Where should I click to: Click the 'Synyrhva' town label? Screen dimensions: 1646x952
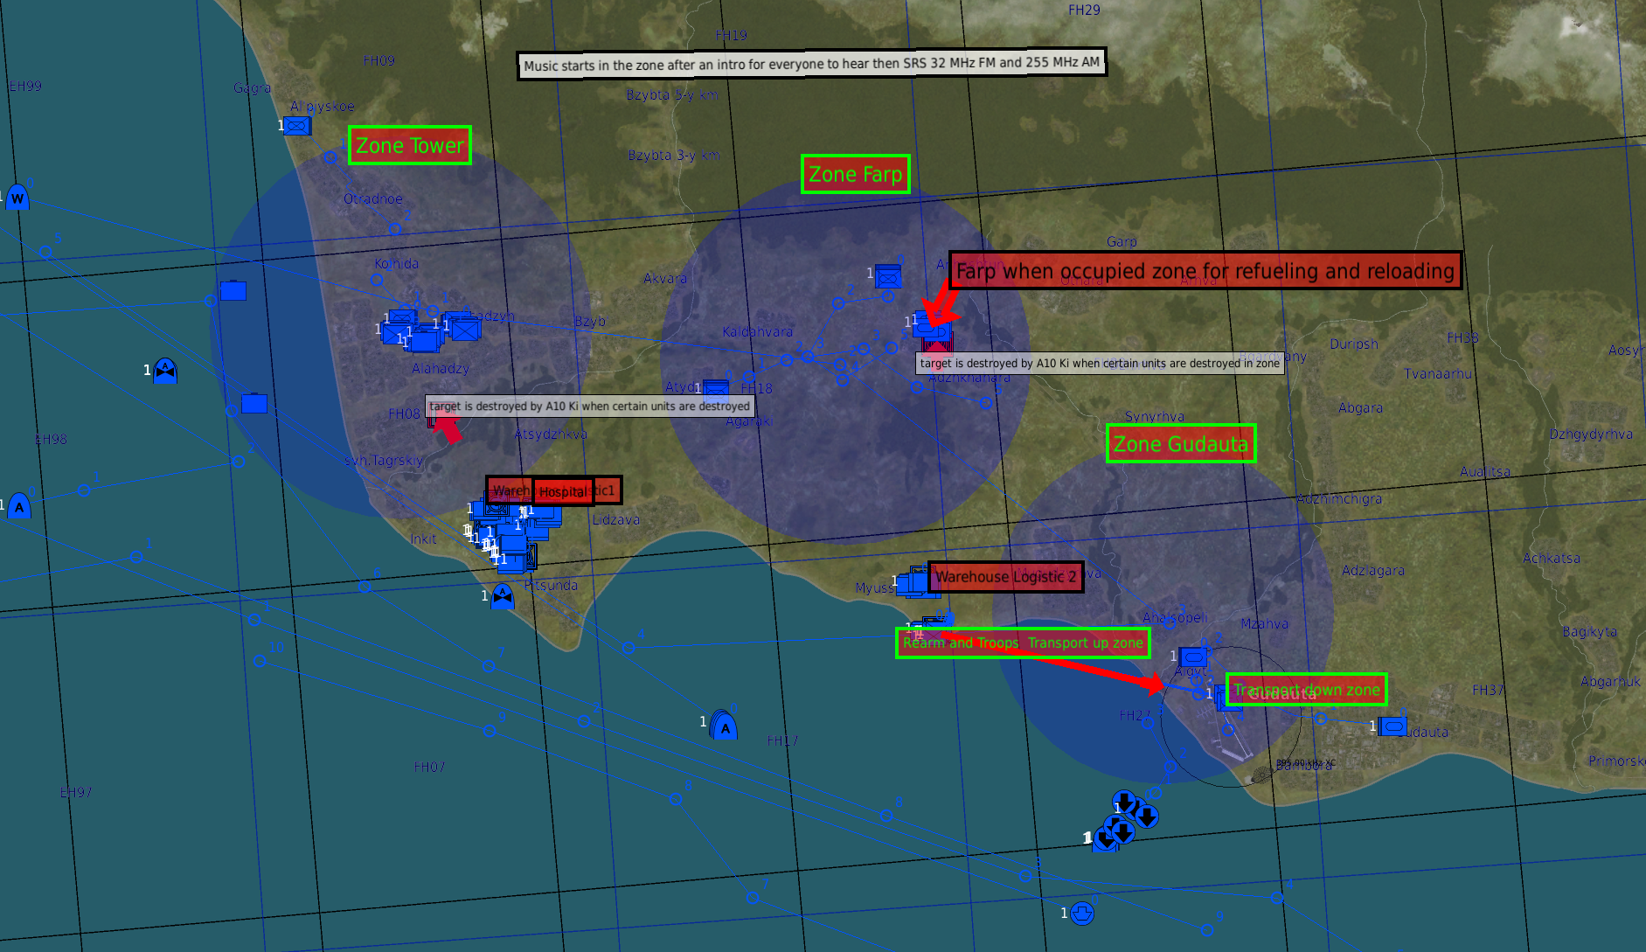pos(1155,416)
